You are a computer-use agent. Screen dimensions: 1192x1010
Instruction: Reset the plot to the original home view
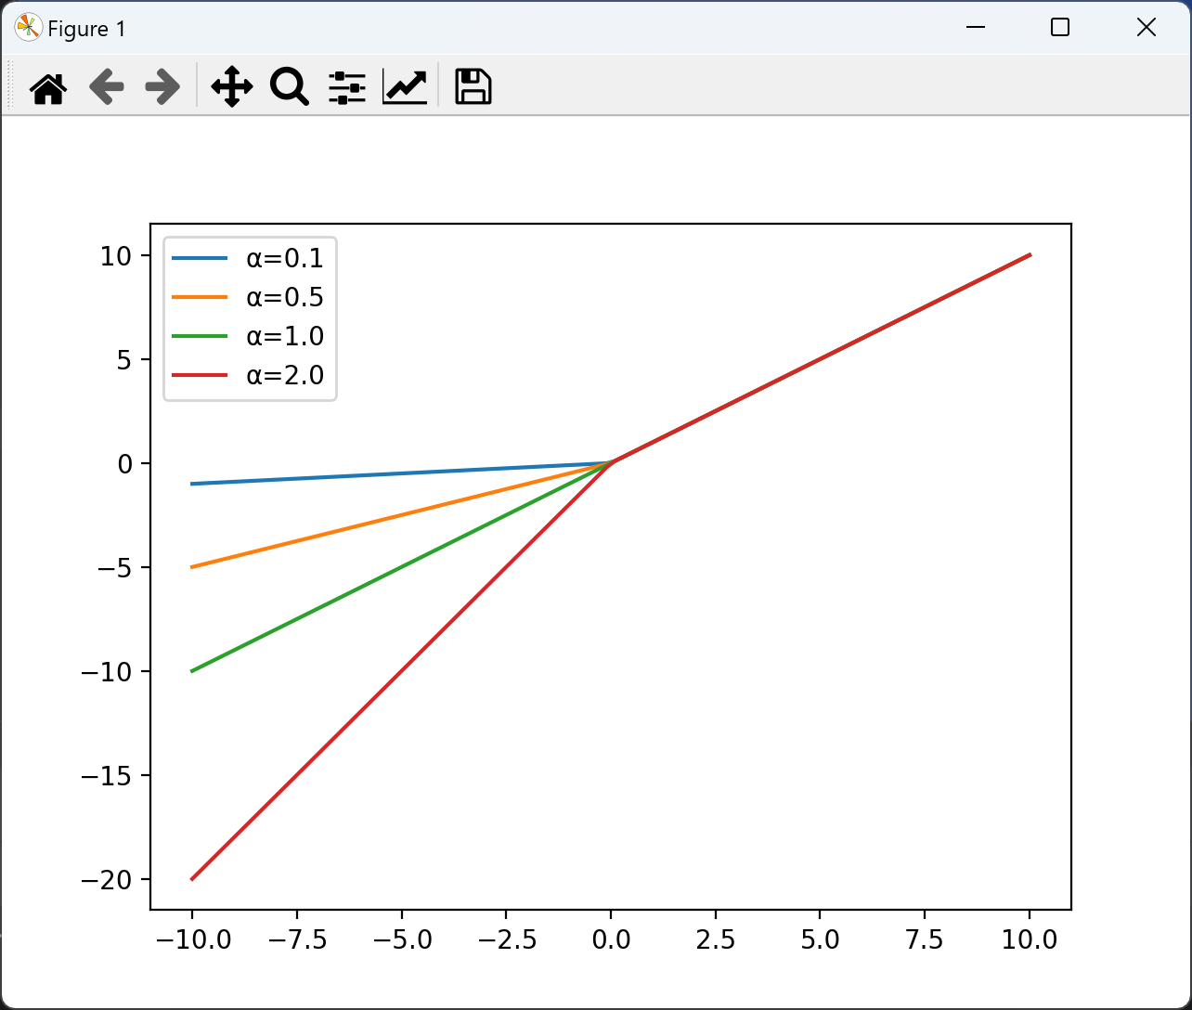tap(48, 87)
